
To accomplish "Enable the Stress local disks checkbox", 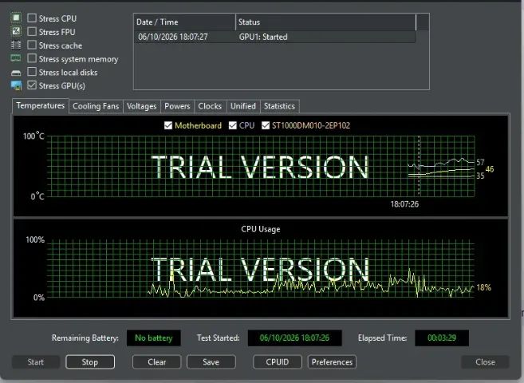I will [32, 72].
